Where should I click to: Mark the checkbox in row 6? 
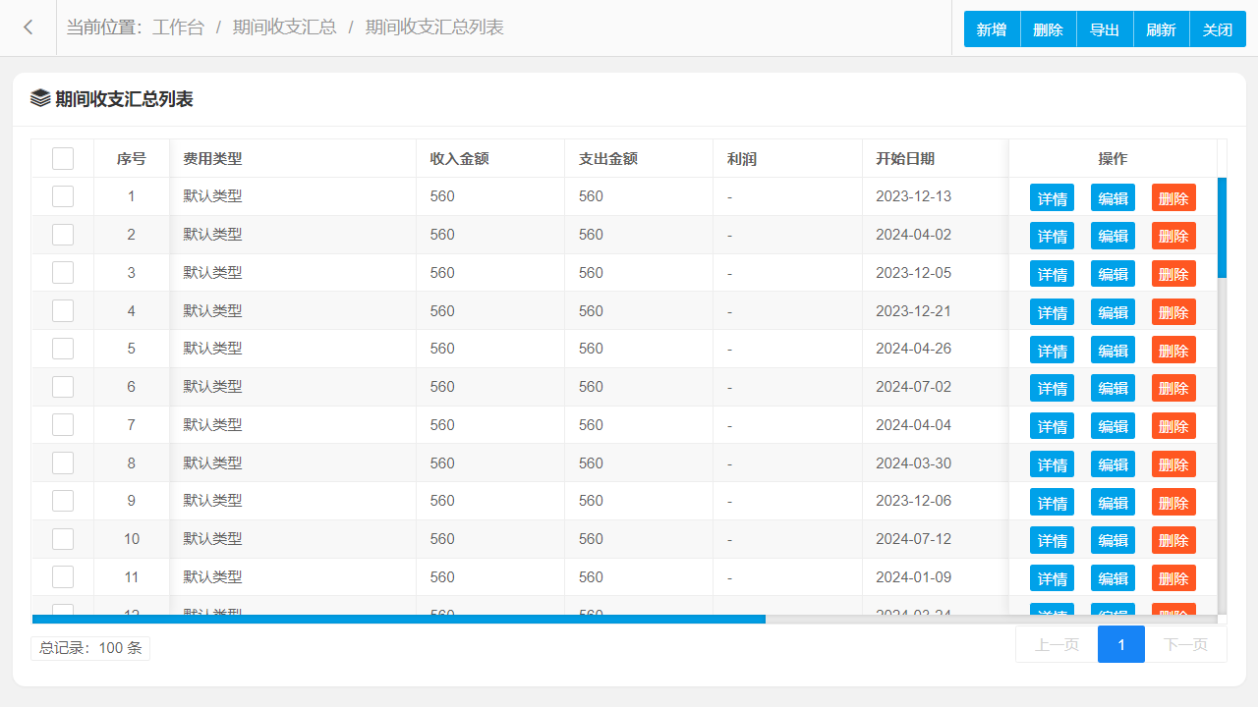[63, 387]
